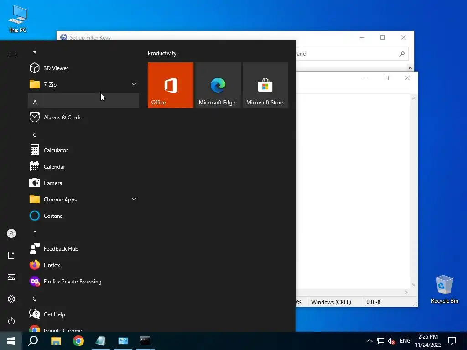Open the user account icon

tap(11, 233)
